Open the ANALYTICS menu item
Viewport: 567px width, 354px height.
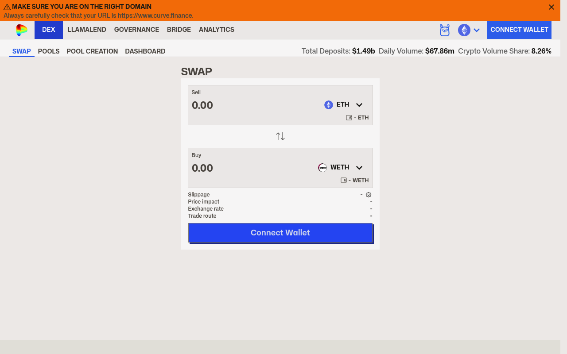click(217, 30)
